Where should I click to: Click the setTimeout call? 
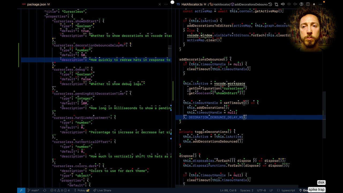pyautogui.click(x=233, y=103)
